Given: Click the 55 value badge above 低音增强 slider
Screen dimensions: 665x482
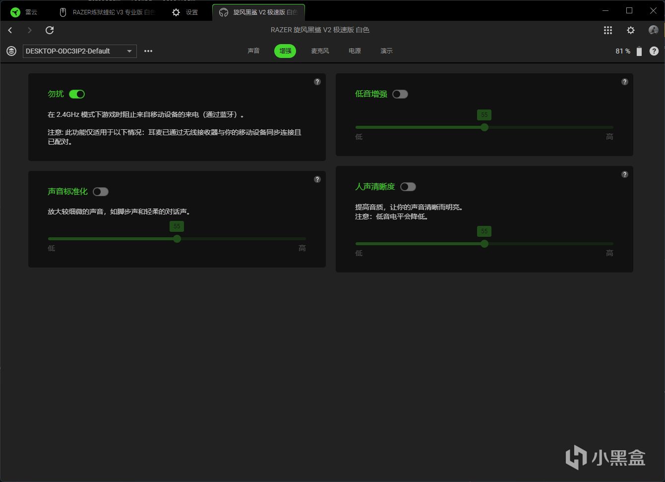Looking at the screenshot, I should pyautogui.click(x=484, y=115).
